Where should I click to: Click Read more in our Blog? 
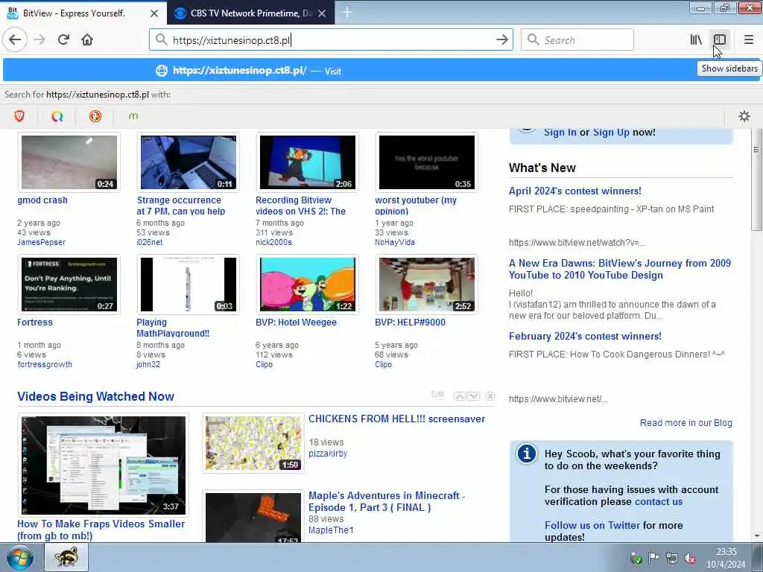click(x=686, y=423)
